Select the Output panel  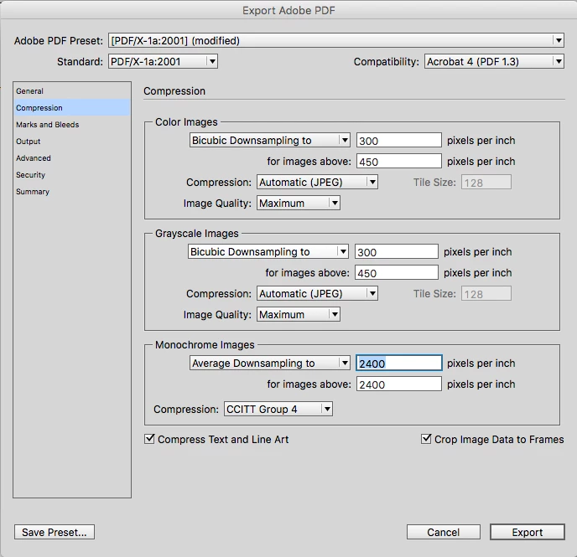72,142
